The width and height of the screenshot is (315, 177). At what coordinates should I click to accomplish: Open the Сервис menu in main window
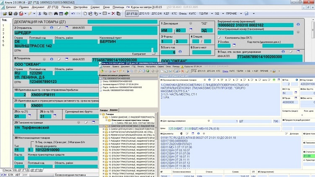pyautogui.click(x=95, y=7)
